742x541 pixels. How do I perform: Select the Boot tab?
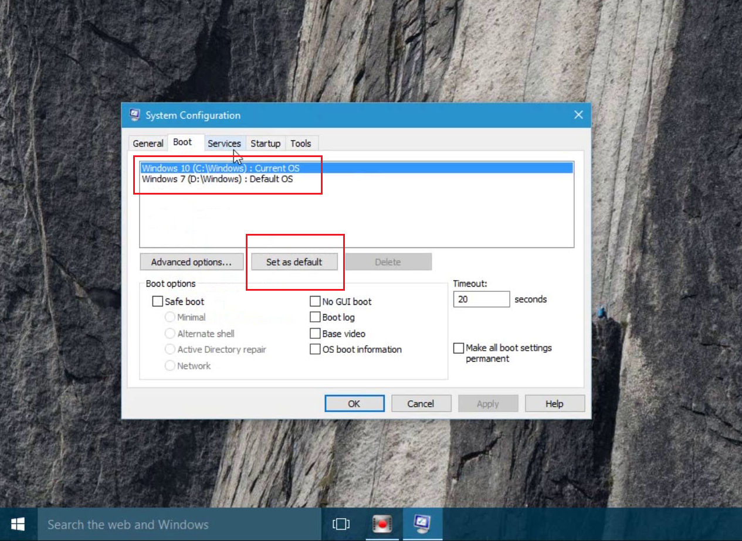coord(182,142)
